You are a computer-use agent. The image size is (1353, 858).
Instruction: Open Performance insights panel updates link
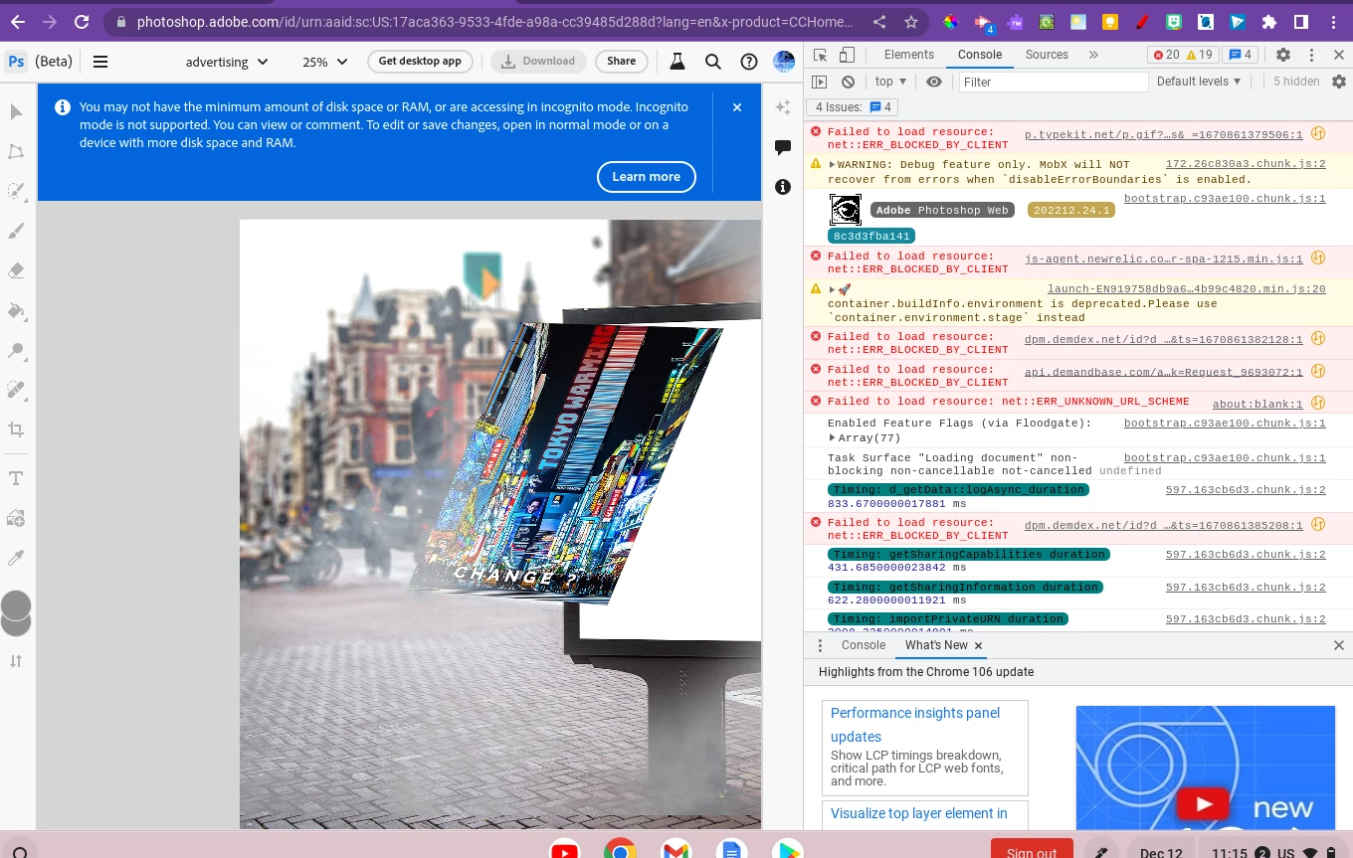tap(915, 725)
